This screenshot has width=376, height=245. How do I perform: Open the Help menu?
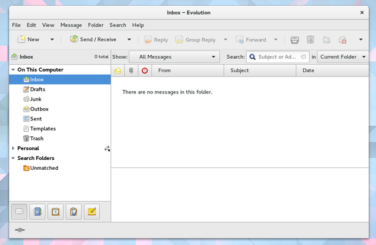pyautogui.click(x=138, y=25)
